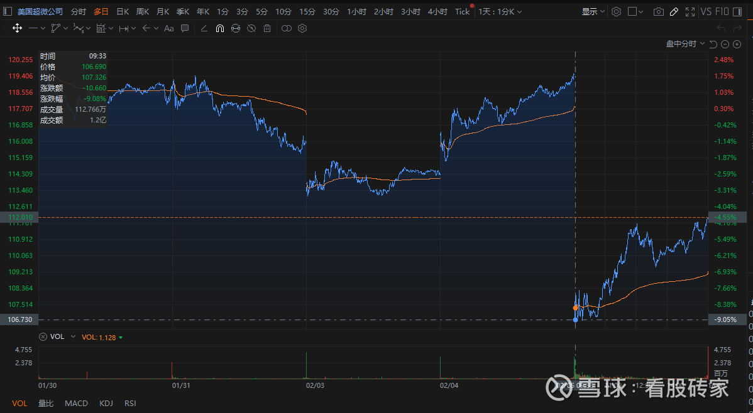The height and width of the screenshot is (413, 753).
Task: Click the undo arrow
Action: tap(721, 28)
